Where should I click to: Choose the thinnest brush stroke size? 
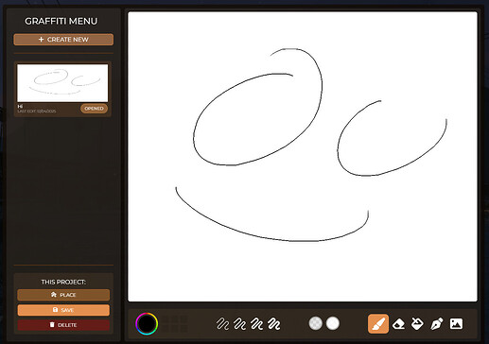tap(222, 324)
